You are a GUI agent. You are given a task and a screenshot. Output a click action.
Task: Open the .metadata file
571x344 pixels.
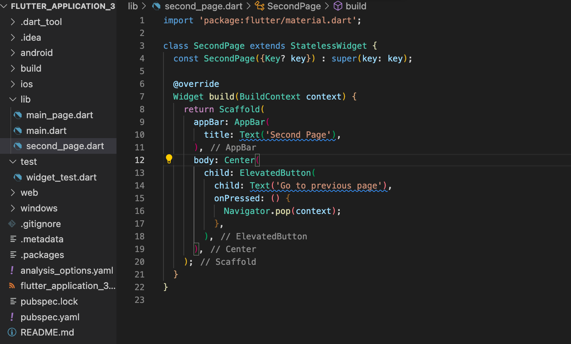coord(42,239)
